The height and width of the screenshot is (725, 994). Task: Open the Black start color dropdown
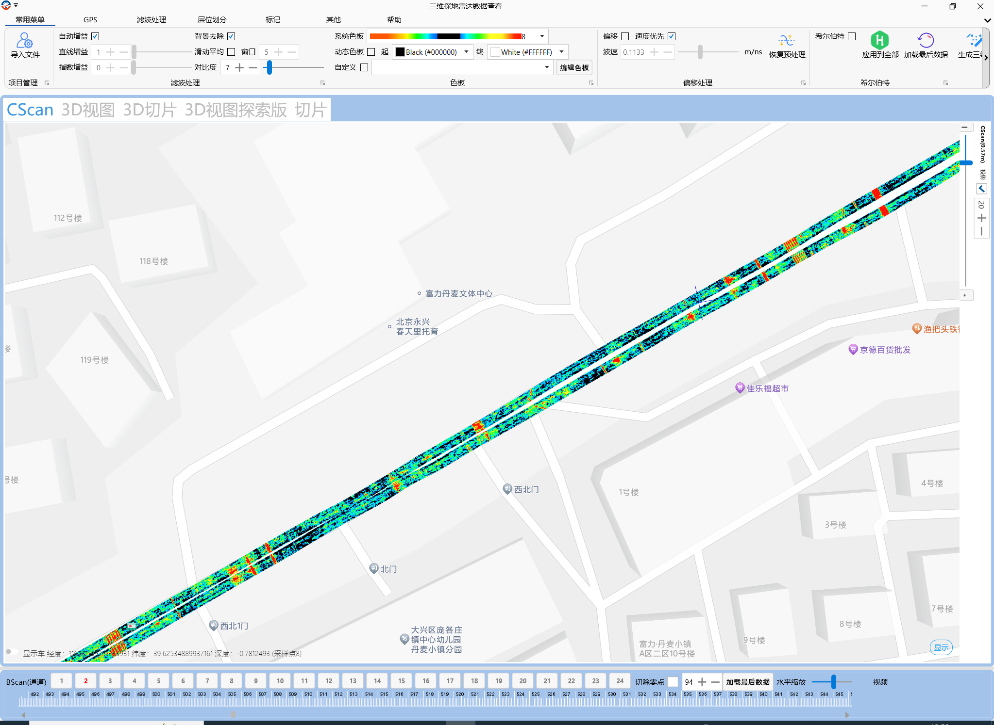pos(466,52)
